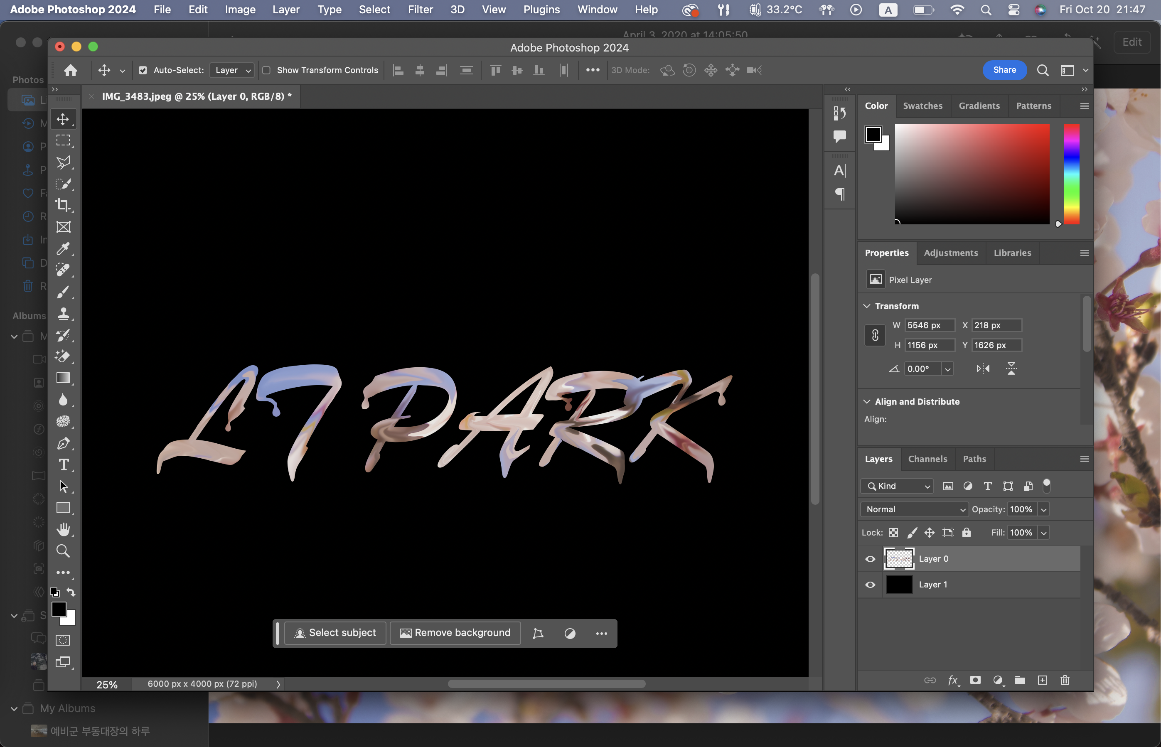
Task: Uncheck the Auto-Select checkbox
Action: (x=143, y=70)
